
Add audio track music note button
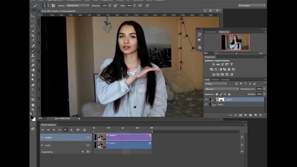click(88, 152)
